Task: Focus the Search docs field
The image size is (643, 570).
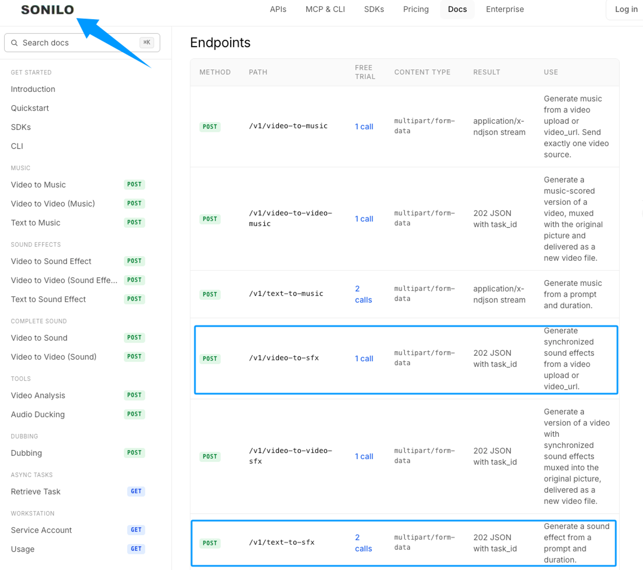Action: click(82, 43)
